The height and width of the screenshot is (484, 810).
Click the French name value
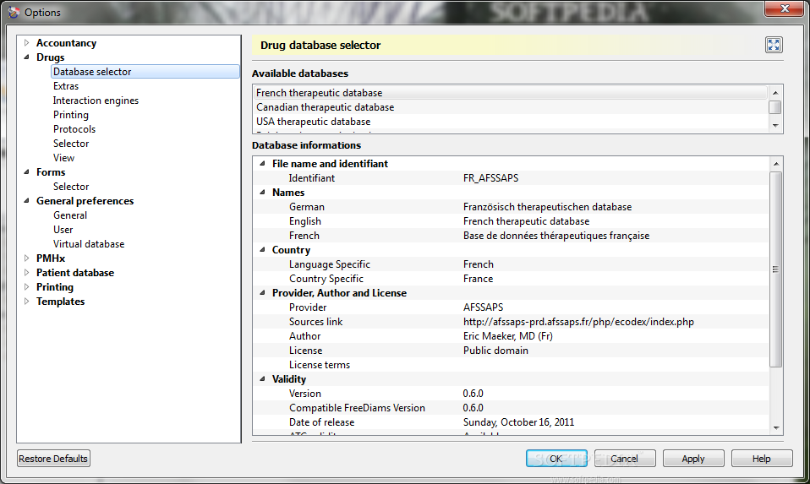(556, 236)
